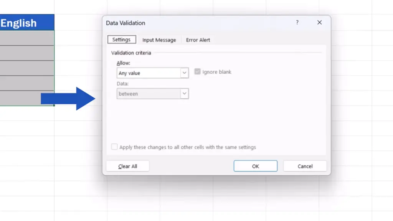
Task: Select the 'Any value' combo box text
Action: point(149,73)
